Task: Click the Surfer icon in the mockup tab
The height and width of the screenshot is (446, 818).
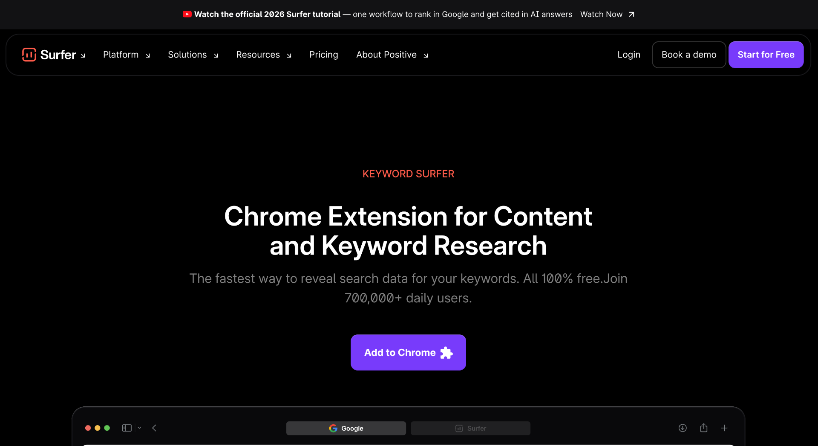Action: coord(459,429)
